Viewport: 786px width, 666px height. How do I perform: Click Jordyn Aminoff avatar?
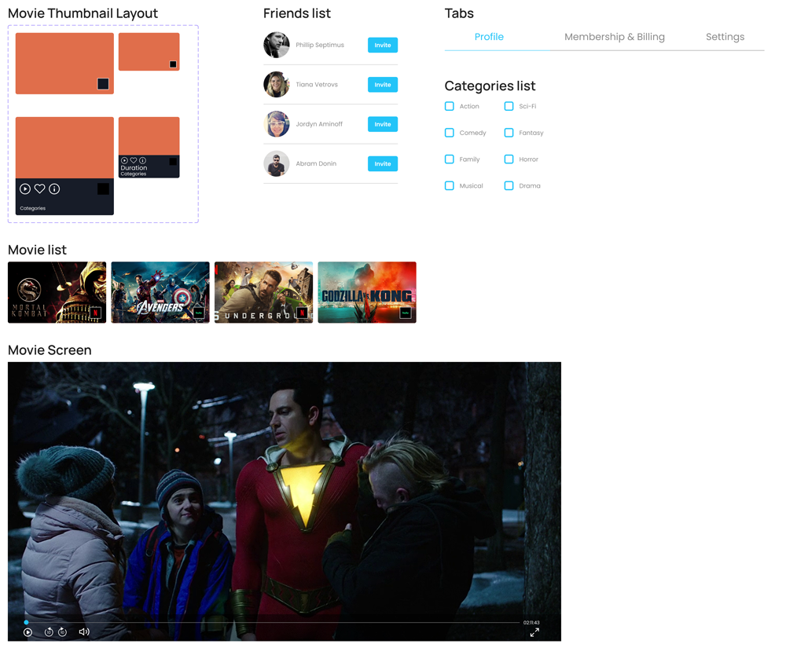click(x=277, y=124)
